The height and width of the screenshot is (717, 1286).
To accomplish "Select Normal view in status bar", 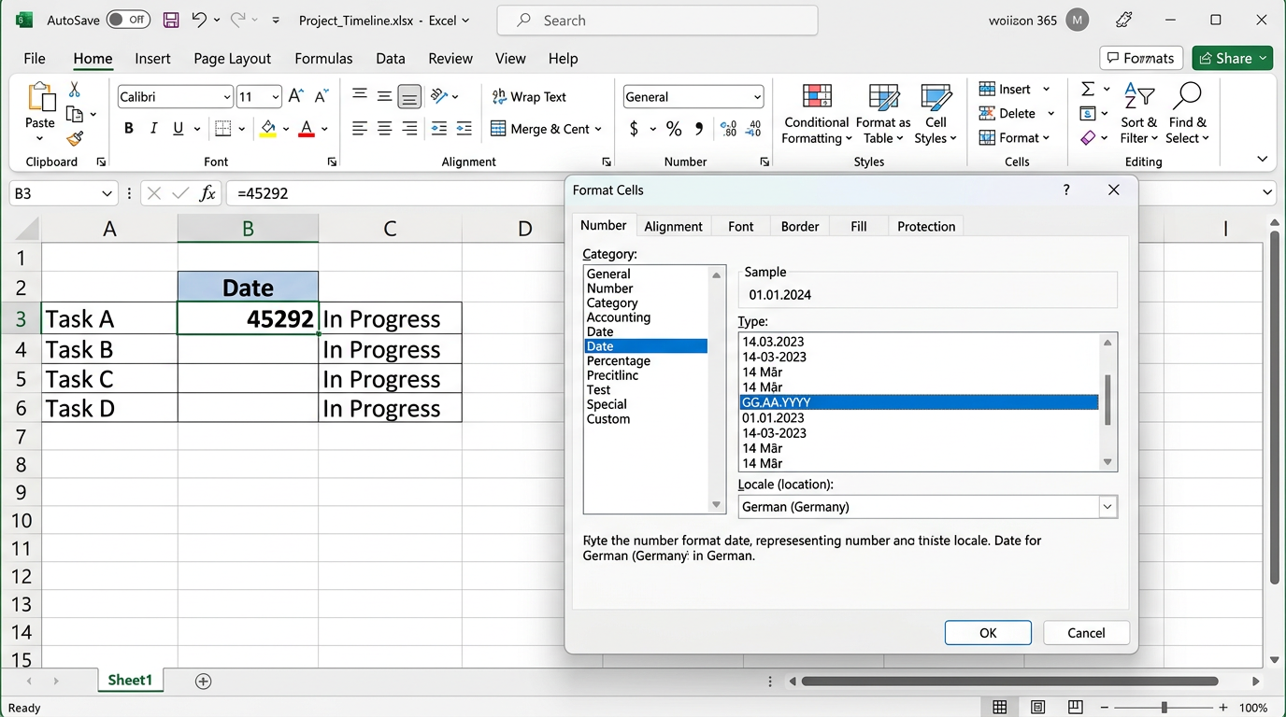I will (x=1000, y=707).
